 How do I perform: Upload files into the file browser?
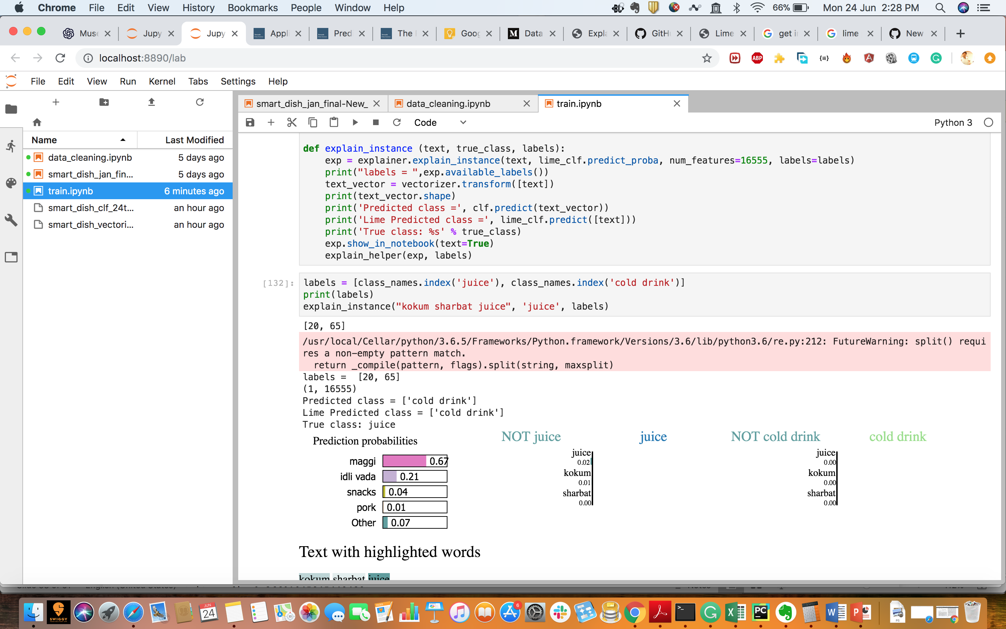[x=152, y=102]
